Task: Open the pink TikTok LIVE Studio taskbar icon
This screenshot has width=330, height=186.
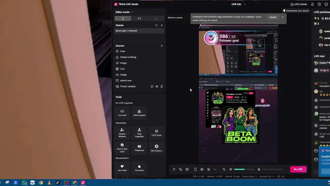Action: (83, 183)
